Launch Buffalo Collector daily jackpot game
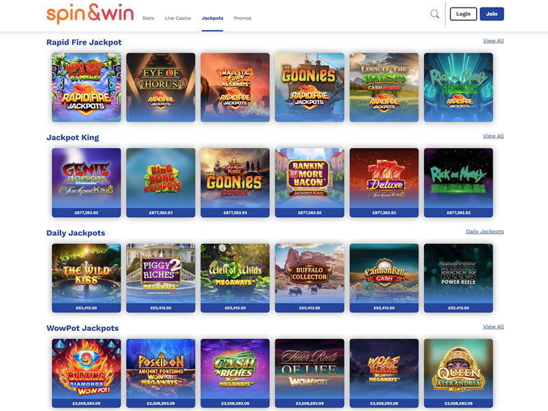The width and height of the screenshot is (548, 411). (310, 278)
